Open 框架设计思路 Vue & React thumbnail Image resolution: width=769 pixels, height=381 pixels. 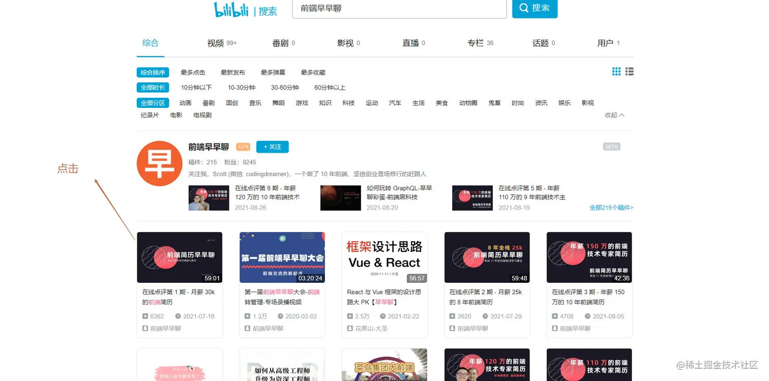[384, 257]
